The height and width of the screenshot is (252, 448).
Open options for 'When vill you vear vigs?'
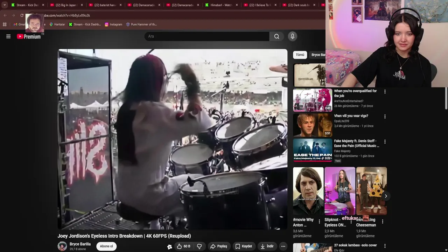pyautogui.click(x=385, y=117)
